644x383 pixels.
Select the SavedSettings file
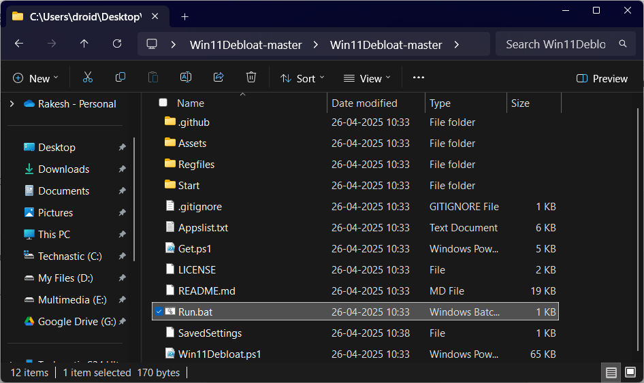coord(210,333)
